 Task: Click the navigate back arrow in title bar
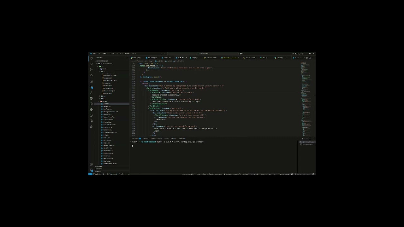click(x=161, y=54)
